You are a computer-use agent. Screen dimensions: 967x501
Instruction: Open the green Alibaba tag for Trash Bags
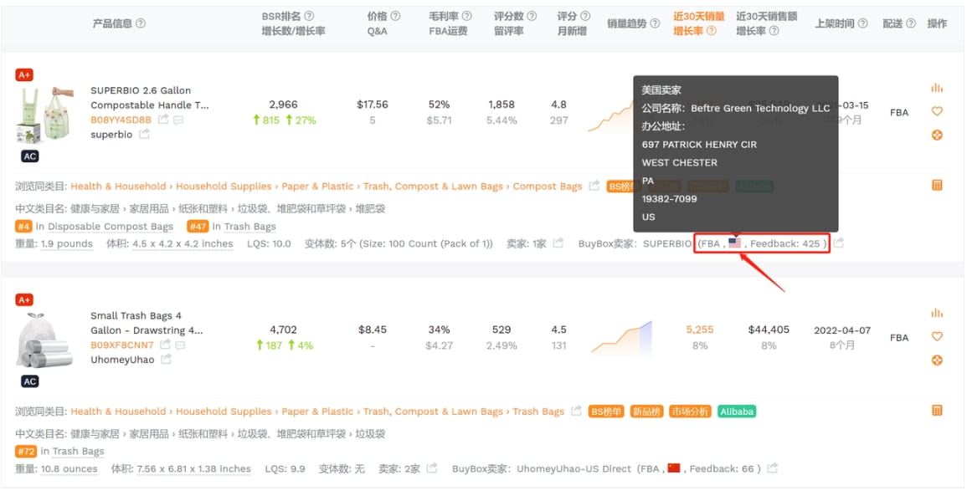737,412
